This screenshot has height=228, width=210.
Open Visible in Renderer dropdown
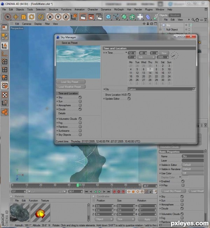click(193, 169)
